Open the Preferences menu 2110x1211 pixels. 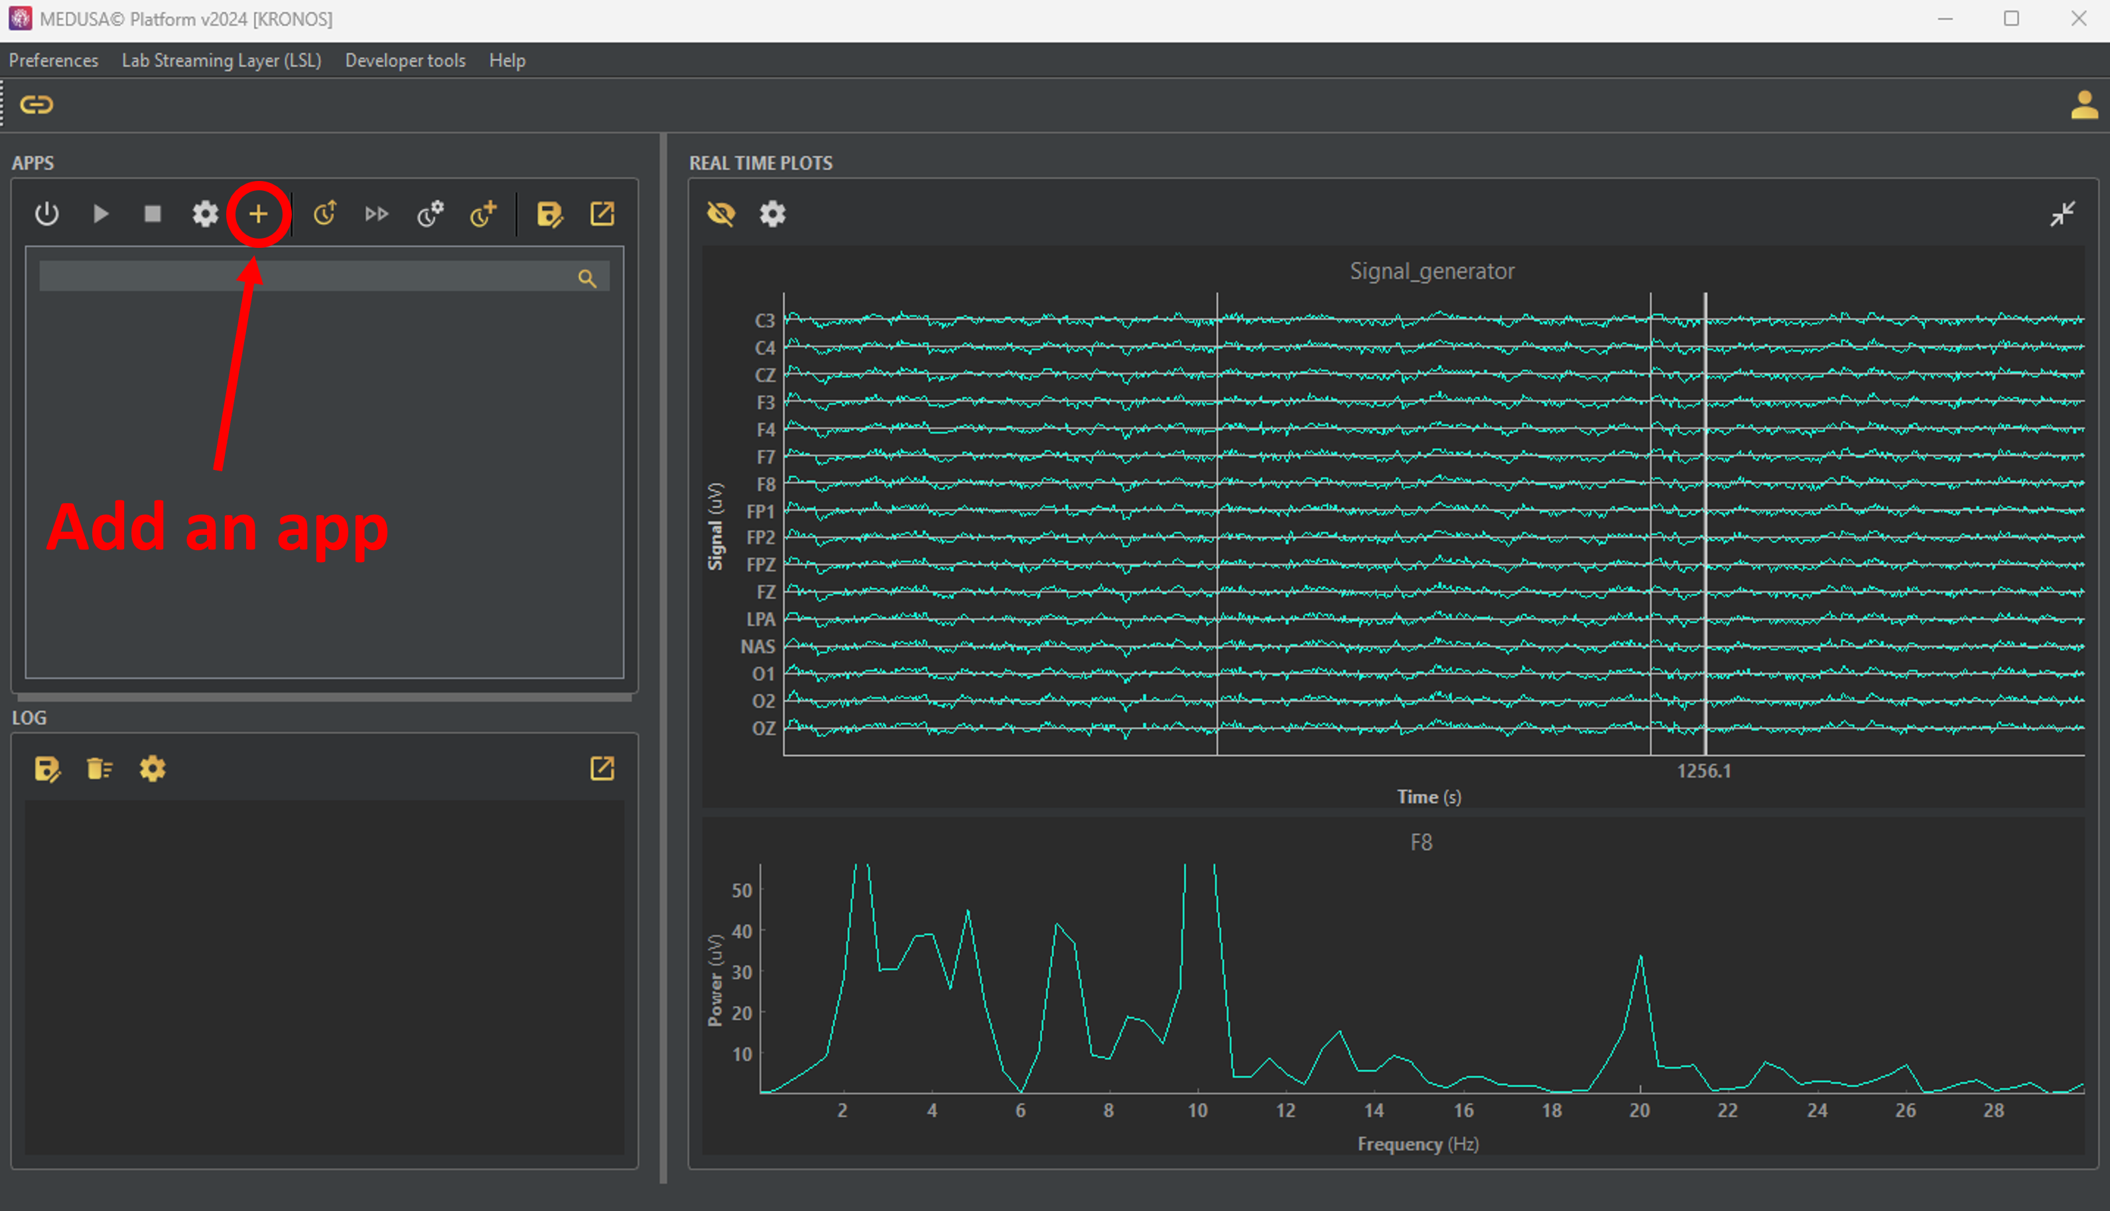point(53,61)
